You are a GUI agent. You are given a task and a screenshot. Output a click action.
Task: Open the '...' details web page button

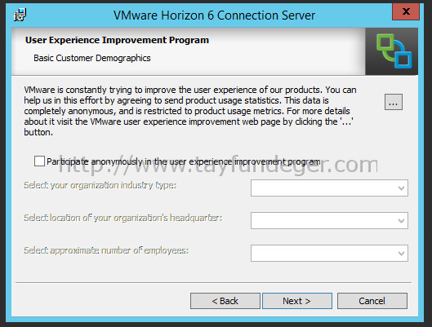(x=394, y=102)
